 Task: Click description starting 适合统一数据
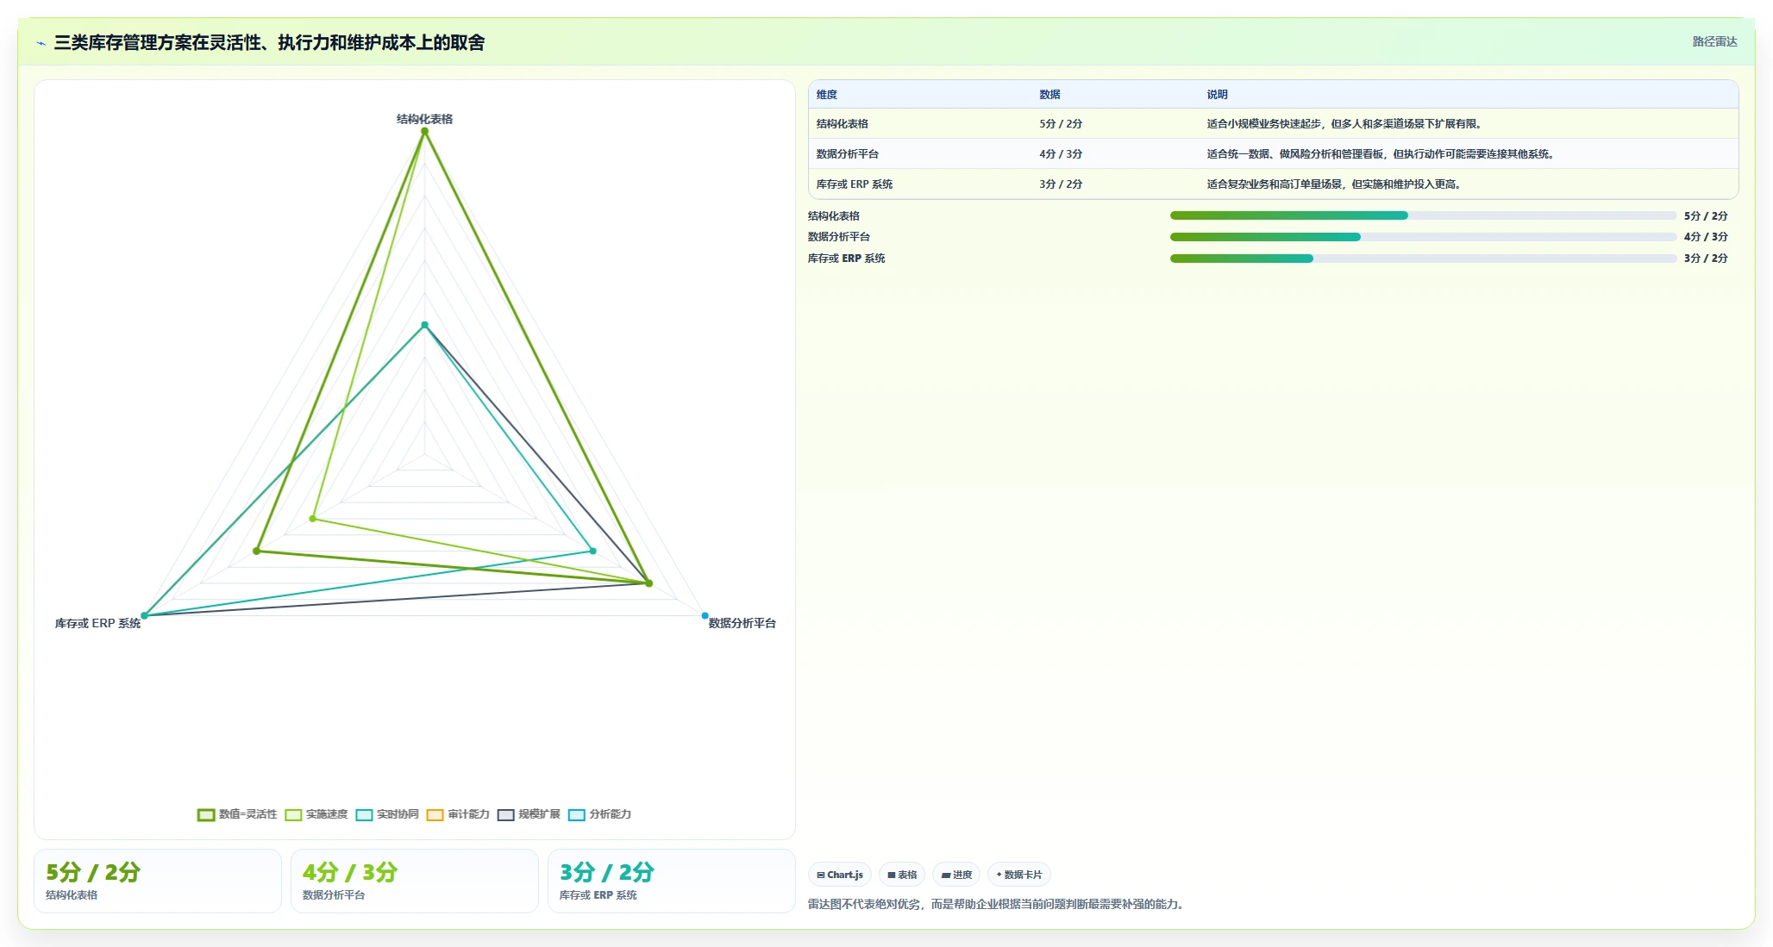(1382, 154)
